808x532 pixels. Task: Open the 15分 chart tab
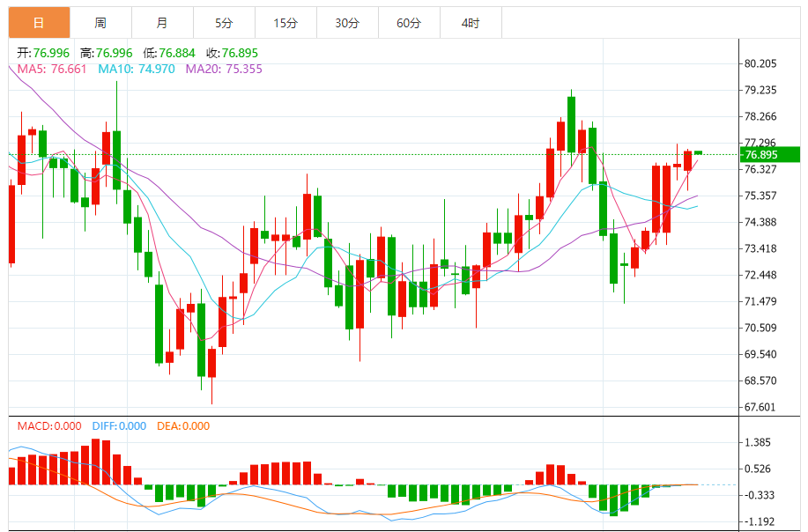[285, 23]
